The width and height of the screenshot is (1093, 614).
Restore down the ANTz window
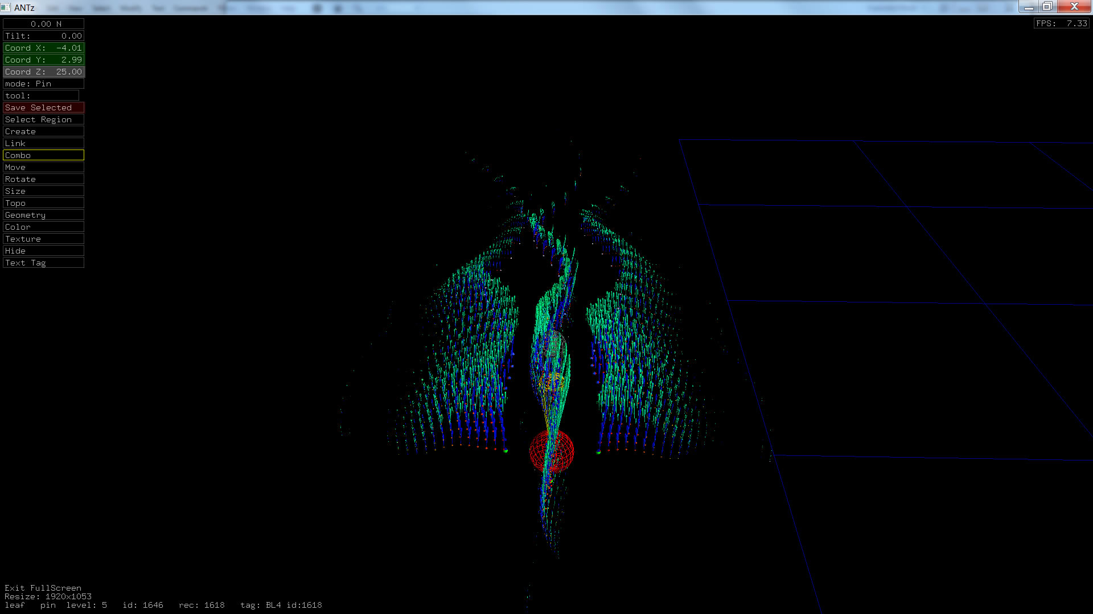coord(1047,7)
